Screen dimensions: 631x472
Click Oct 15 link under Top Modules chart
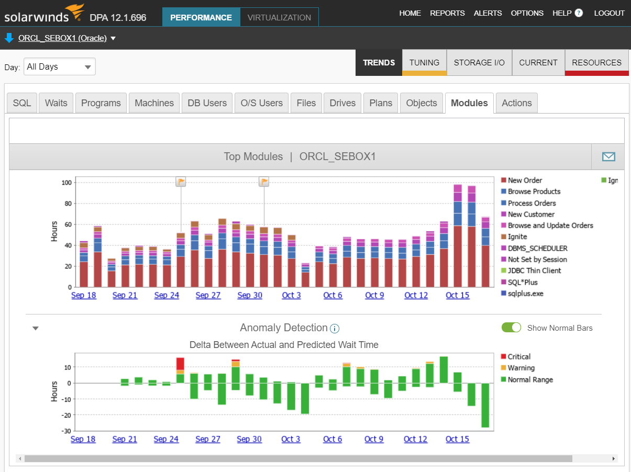point(458,295)
